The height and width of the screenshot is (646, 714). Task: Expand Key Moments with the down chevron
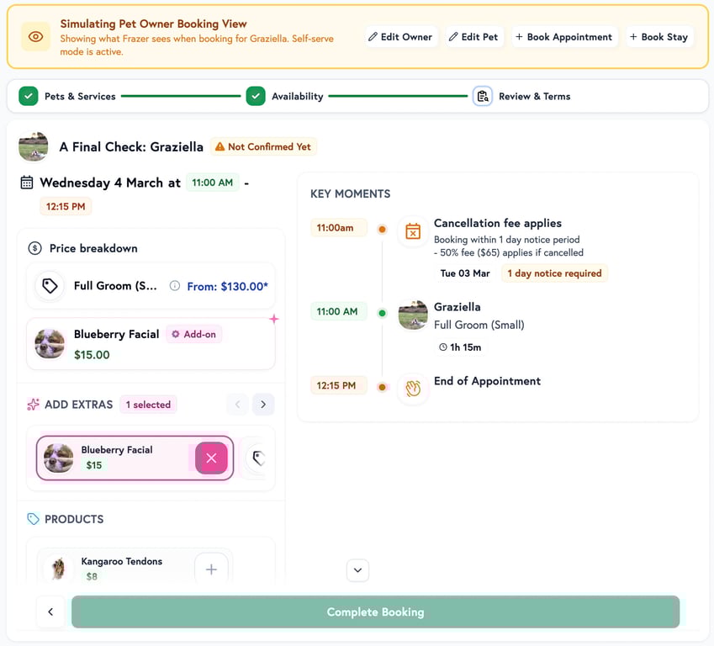click(357, 570)
